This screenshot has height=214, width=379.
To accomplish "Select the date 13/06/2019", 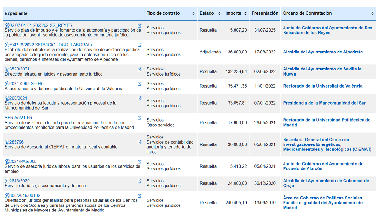I will point(265,203).
